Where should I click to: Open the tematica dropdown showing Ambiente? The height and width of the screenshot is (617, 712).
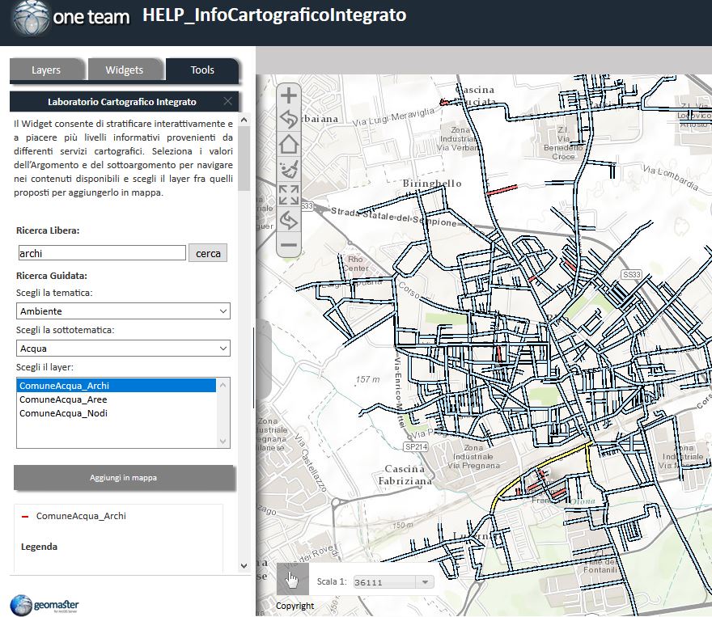tap(123, 311)
